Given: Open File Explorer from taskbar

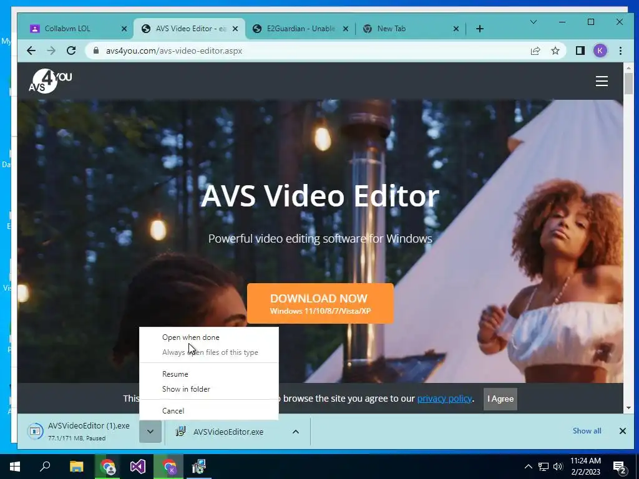Looking at the screenshot, I should (76, 467).
